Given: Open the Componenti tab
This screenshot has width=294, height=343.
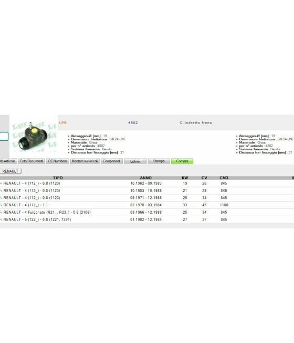Looking at the screenshot, I should click(x=112, y=161).
